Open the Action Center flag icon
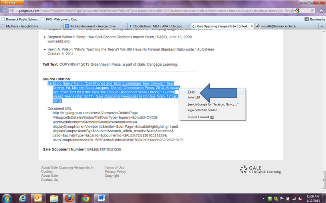 click(x=282, y=199)
